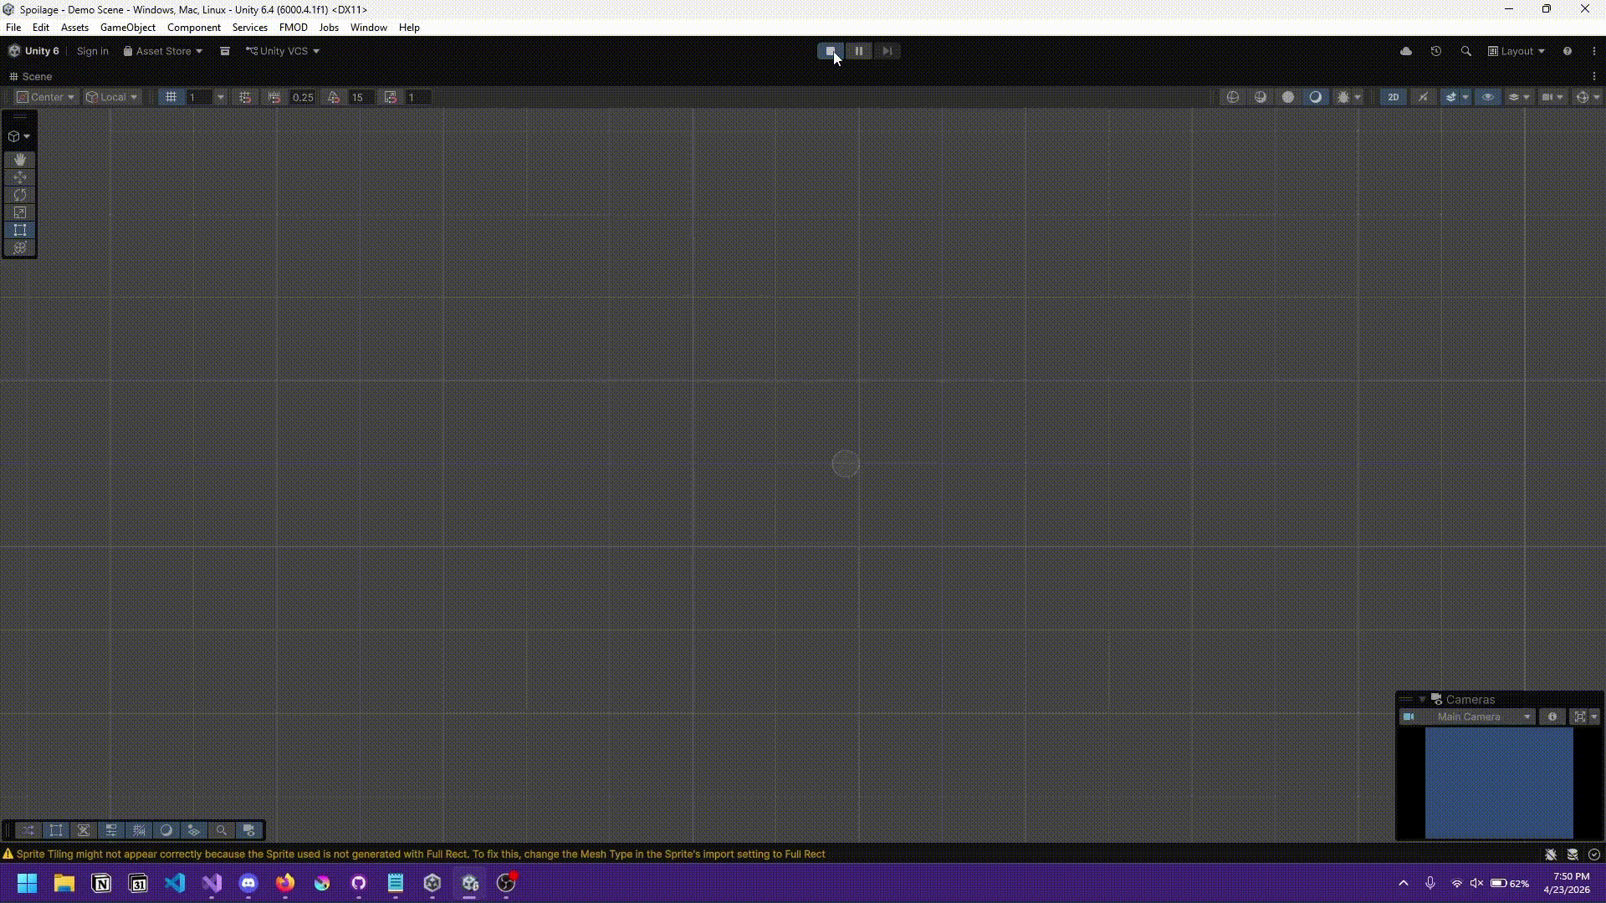Screen dimensions: 1606x903
Task: Select the Move tool
Action: [20, 177]
